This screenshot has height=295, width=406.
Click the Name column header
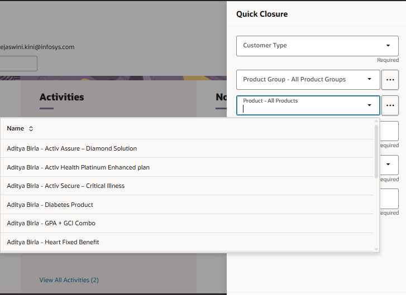[x=15, y=128]
